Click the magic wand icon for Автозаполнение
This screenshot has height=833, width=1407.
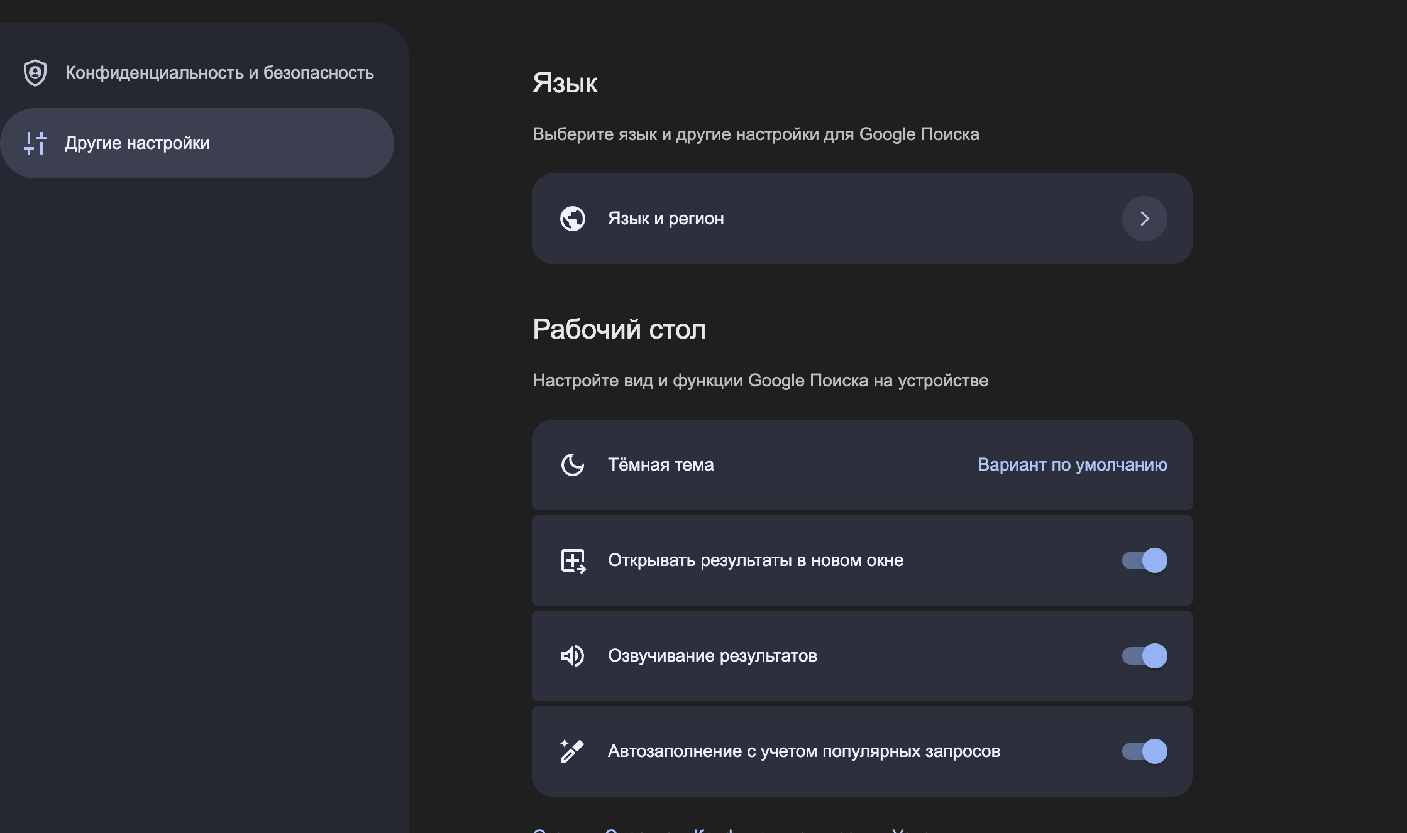pyautogui.click(x=572, y=751)
